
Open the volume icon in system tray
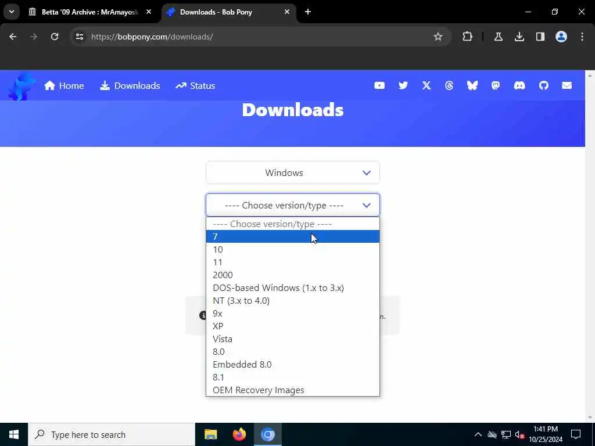[520, 434]
